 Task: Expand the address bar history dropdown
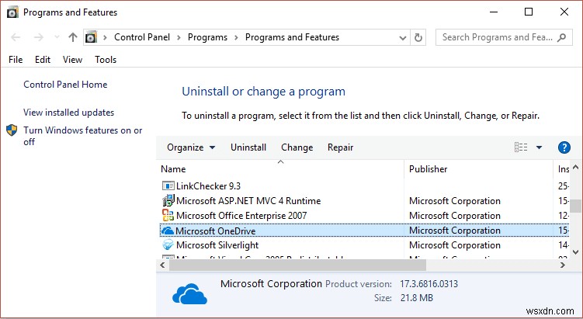click(402, 37)
